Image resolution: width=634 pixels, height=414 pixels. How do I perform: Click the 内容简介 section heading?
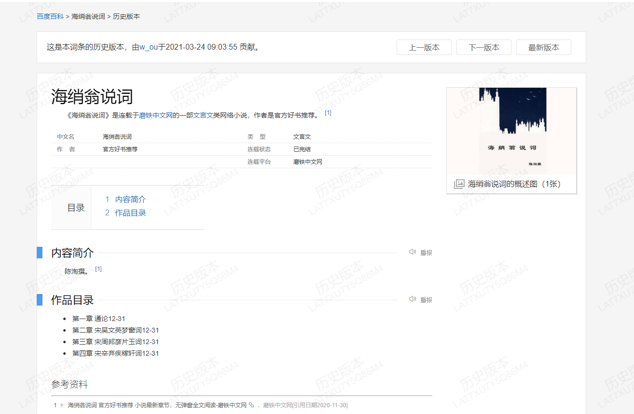tap(72, 253)
